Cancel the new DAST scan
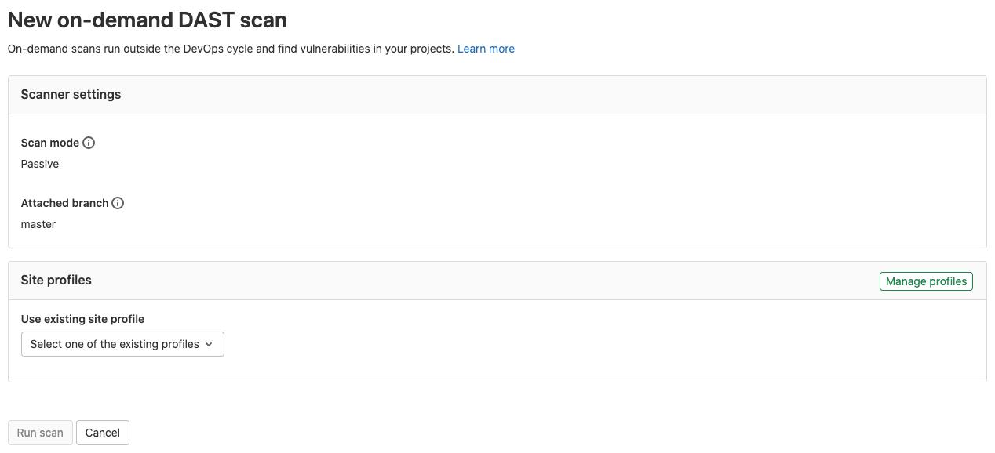This screenshot has width=995, height=453. click(103, 433)
